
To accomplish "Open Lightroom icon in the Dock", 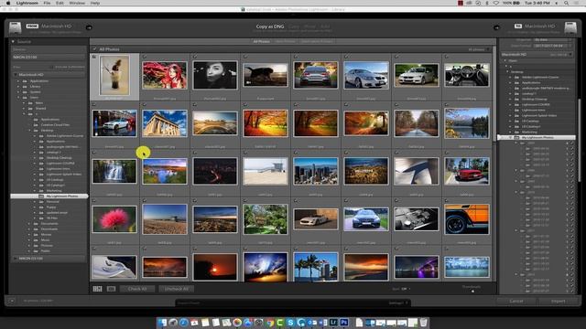I will coord(333,323).
